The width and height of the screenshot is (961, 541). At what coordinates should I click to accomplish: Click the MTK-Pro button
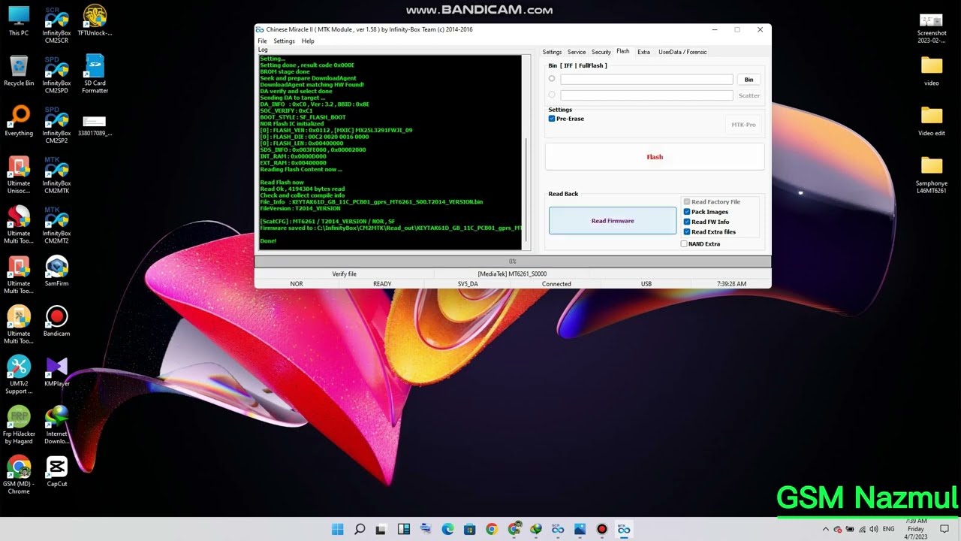coord(743,125)
